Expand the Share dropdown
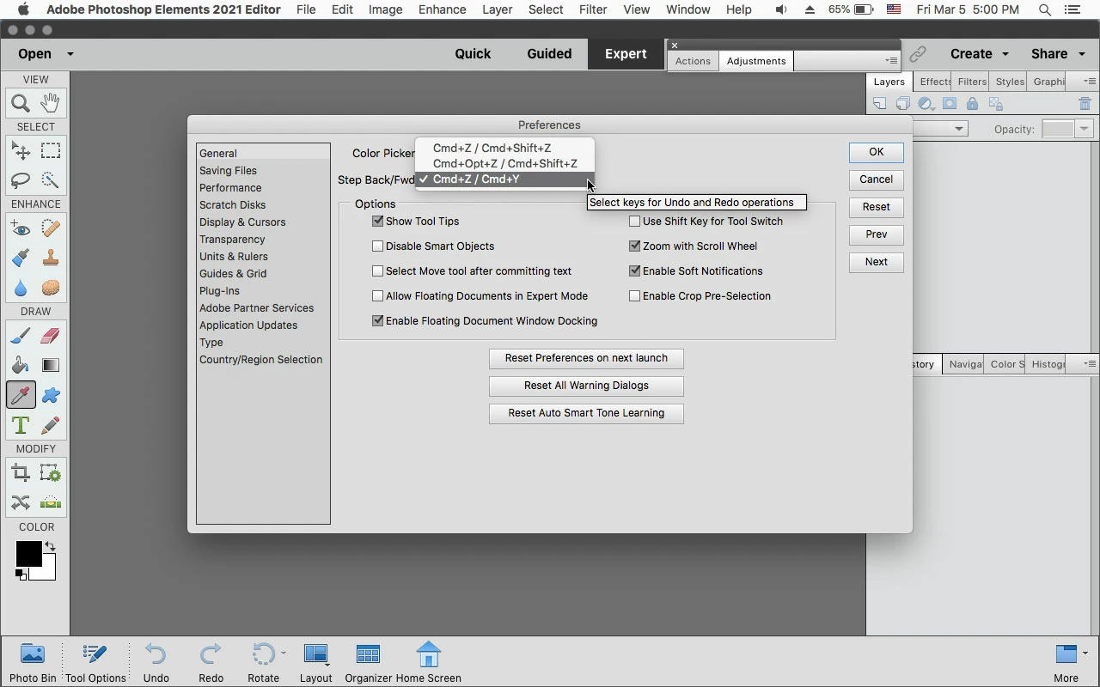1100x687 pixels. 1080,54
